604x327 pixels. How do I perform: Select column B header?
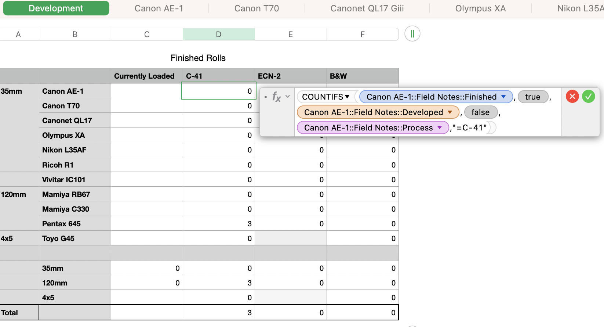coord(75,35)
